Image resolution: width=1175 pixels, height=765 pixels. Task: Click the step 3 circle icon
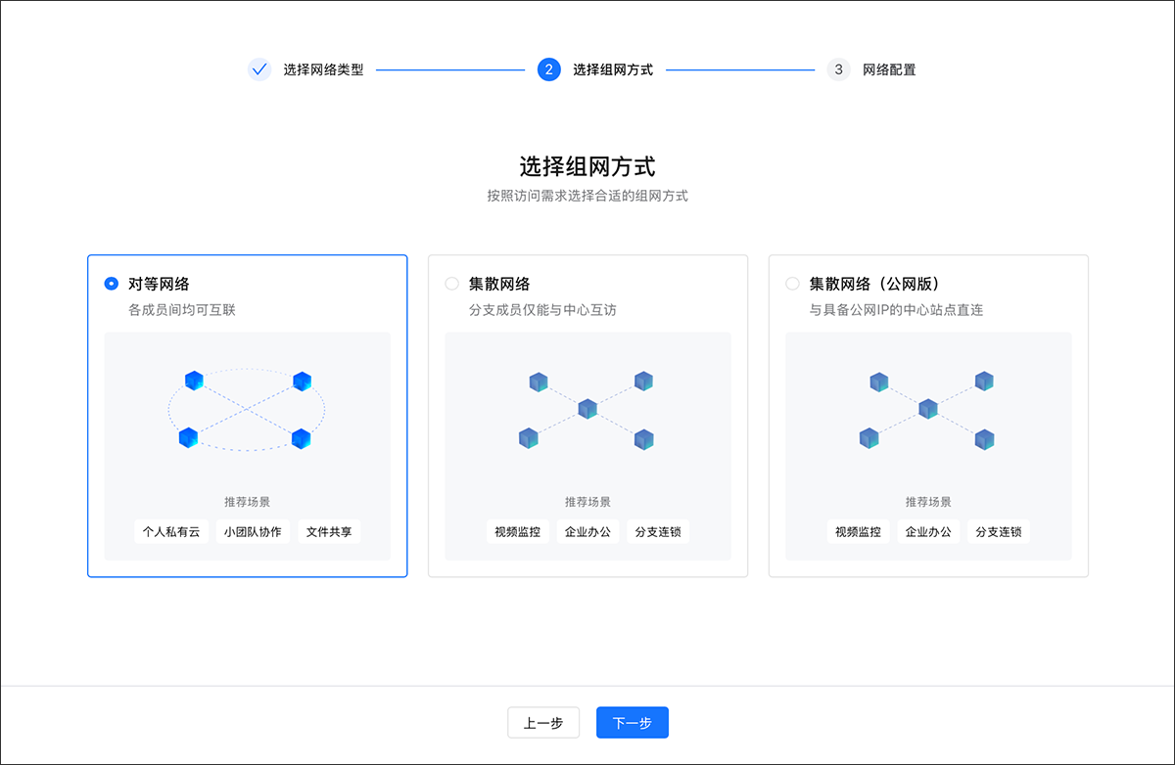coord(838,69)
